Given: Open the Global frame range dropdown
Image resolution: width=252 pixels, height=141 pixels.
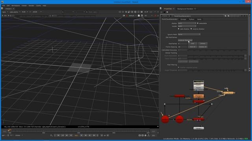Looking at the screenshot, I should (19, 136).
